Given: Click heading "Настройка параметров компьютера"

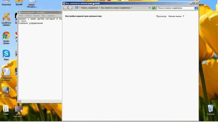Looking at the screenshot, I should (83, 16).
